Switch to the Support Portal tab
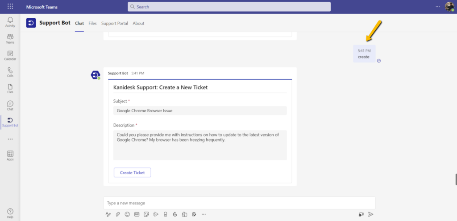Viewport: 457px width, 221px height. (115, 23)
